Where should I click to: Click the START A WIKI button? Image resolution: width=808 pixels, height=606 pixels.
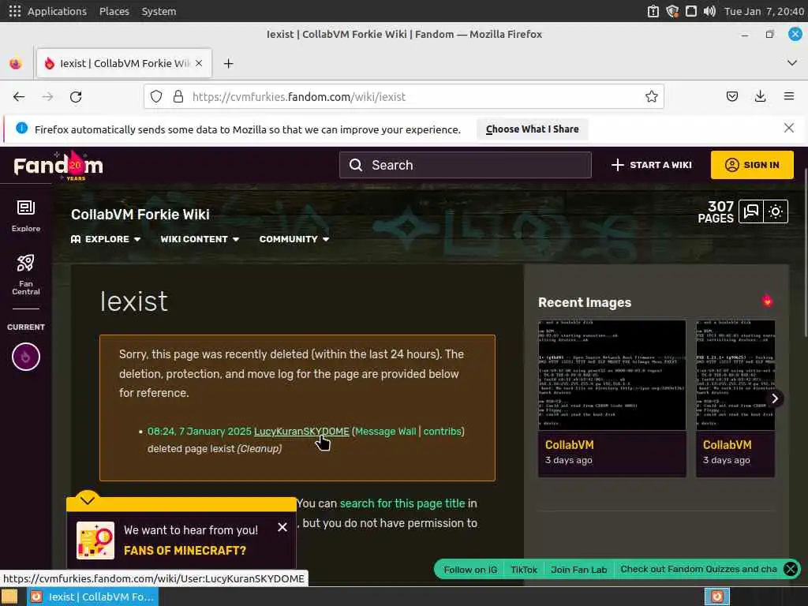pyautogui.click(x=651, y=165)
